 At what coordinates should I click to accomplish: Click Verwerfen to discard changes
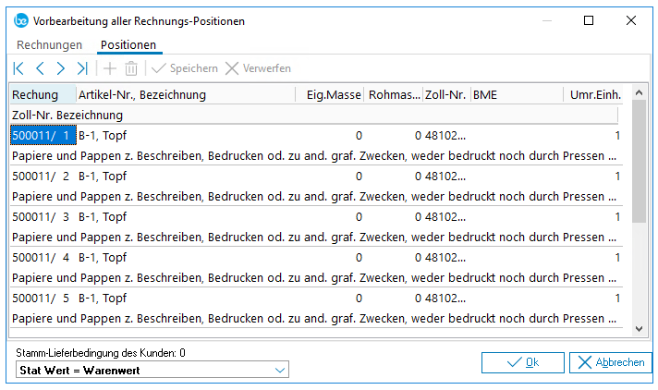(258, 68)
